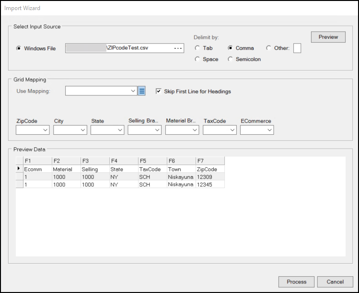Expand the TaxCode mapping dropdown

pyautogui.click(x=220, y=130)
